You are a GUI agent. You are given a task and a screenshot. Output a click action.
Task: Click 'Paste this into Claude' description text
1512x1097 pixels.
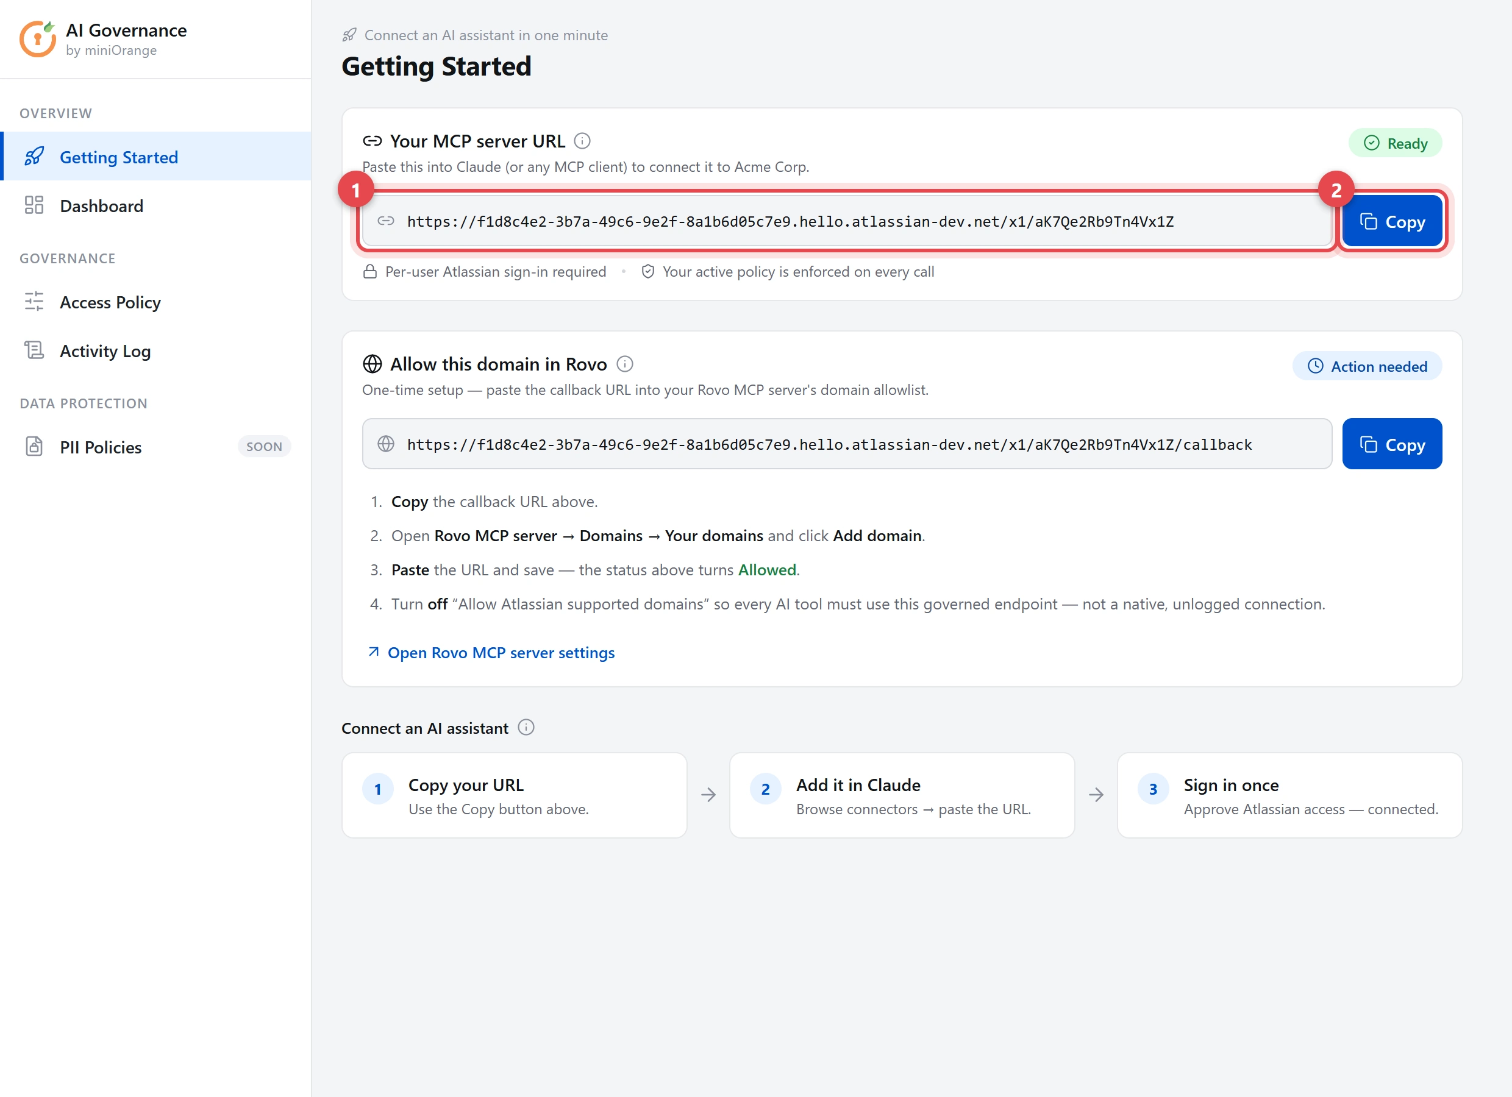coord(585,166)
